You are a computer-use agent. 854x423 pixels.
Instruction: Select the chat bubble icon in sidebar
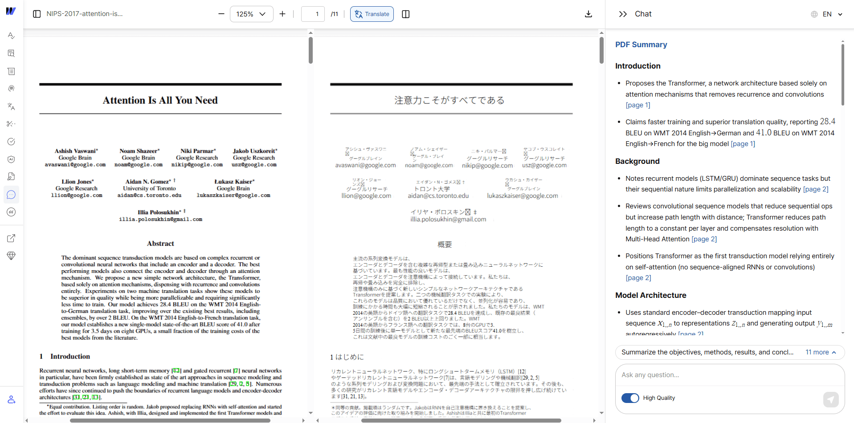(11, 195)
